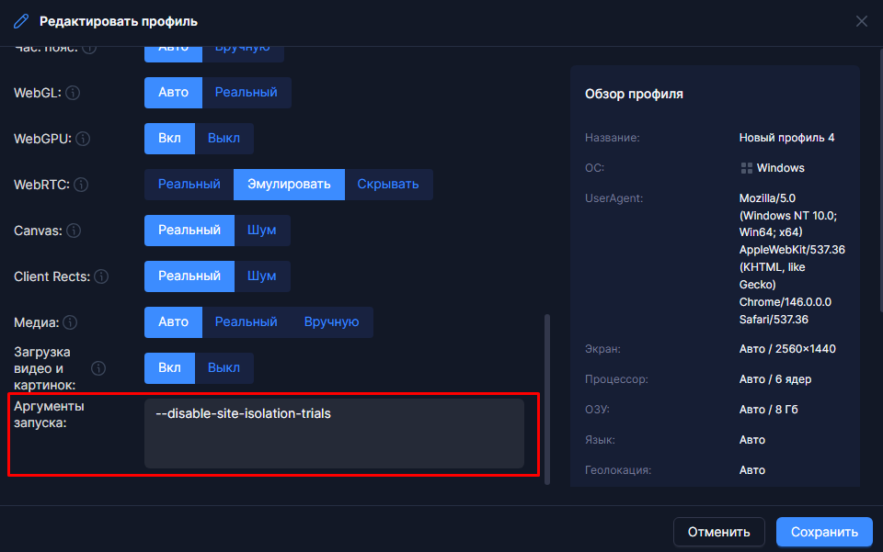This screenshot has height=552, width=883.
Task: Show info tooltip for WebGPU
Action: pos(83,139)
